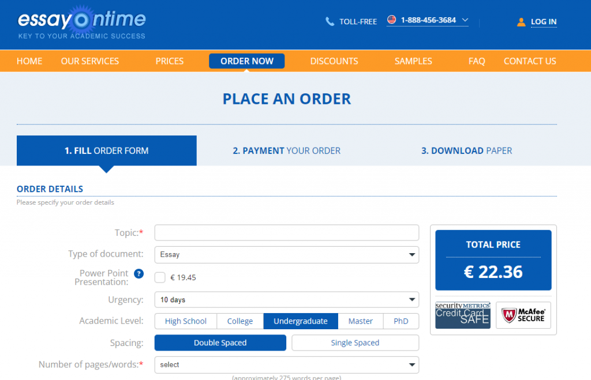Select High School academic level
Screen dimensions: 591x380
[186, 321]
